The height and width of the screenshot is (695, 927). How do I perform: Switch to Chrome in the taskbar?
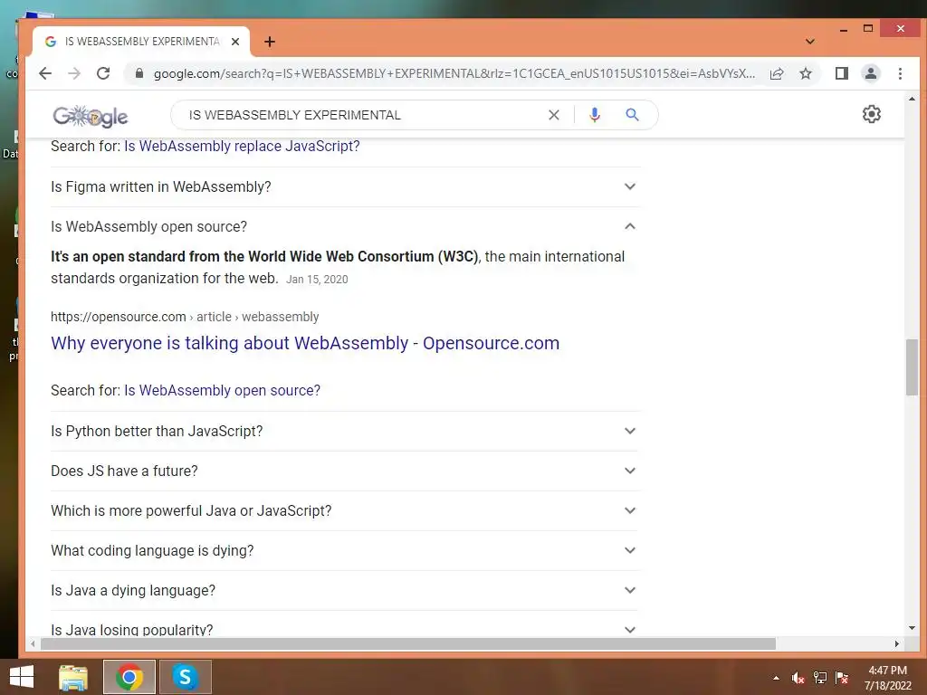pyautogui.click(x=129, y=677)
